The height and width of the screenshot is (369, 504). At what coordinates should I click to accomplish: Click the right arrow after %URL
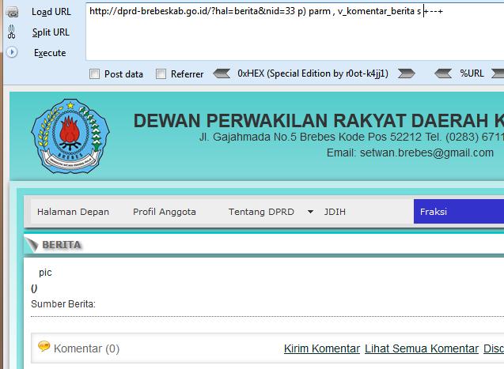(498, 73)
